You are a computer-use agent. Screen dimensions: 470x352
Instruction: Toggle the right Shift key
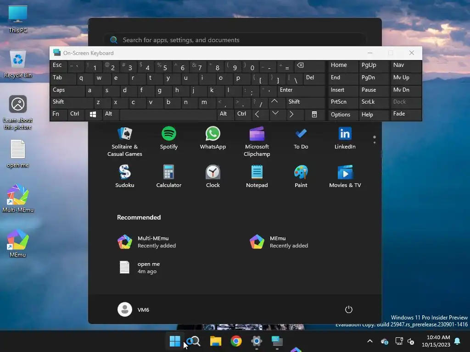306,102
